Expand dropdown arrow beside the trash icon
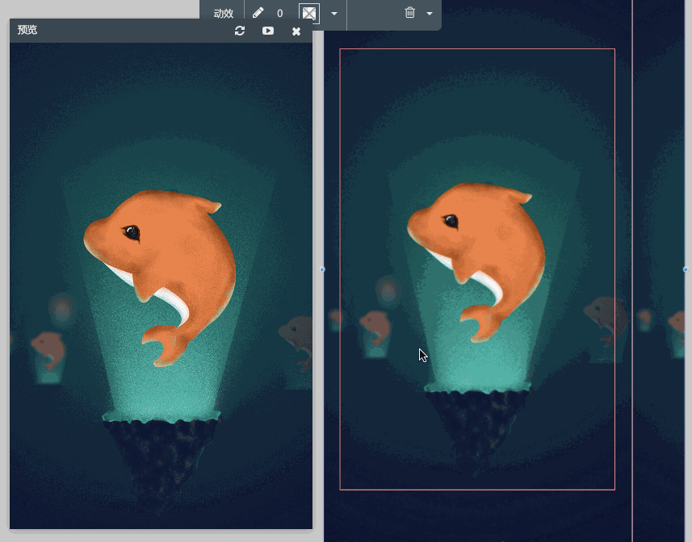 (x=430, y=14)
